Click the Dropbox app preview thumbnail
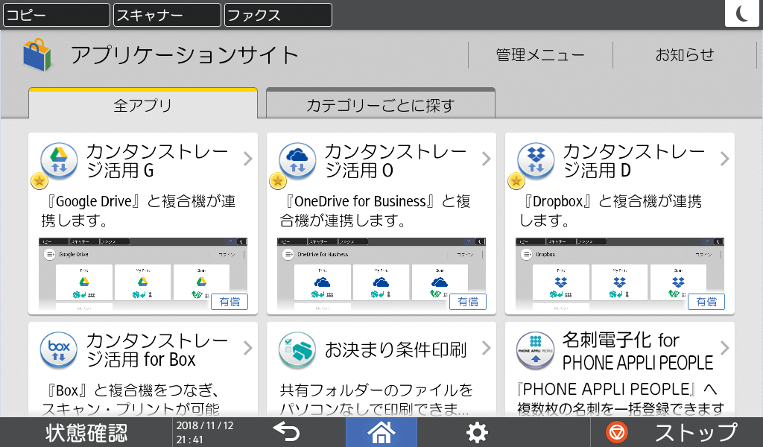 pos(620,276)
